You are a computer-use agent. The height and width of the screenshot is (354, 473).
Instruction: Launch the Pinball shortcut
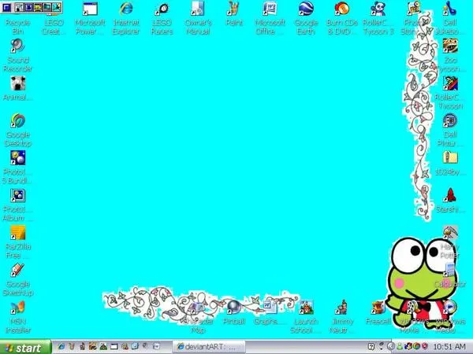pyautogui.click(x=234, y=308)
